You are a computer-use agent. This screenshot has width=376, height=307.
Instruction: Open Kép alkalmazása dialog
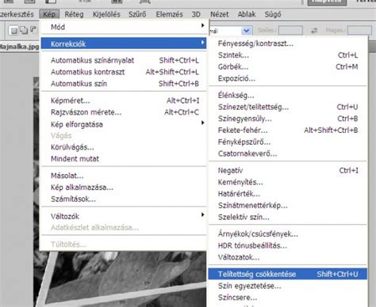pyautogui.click(x=124, y=188)
